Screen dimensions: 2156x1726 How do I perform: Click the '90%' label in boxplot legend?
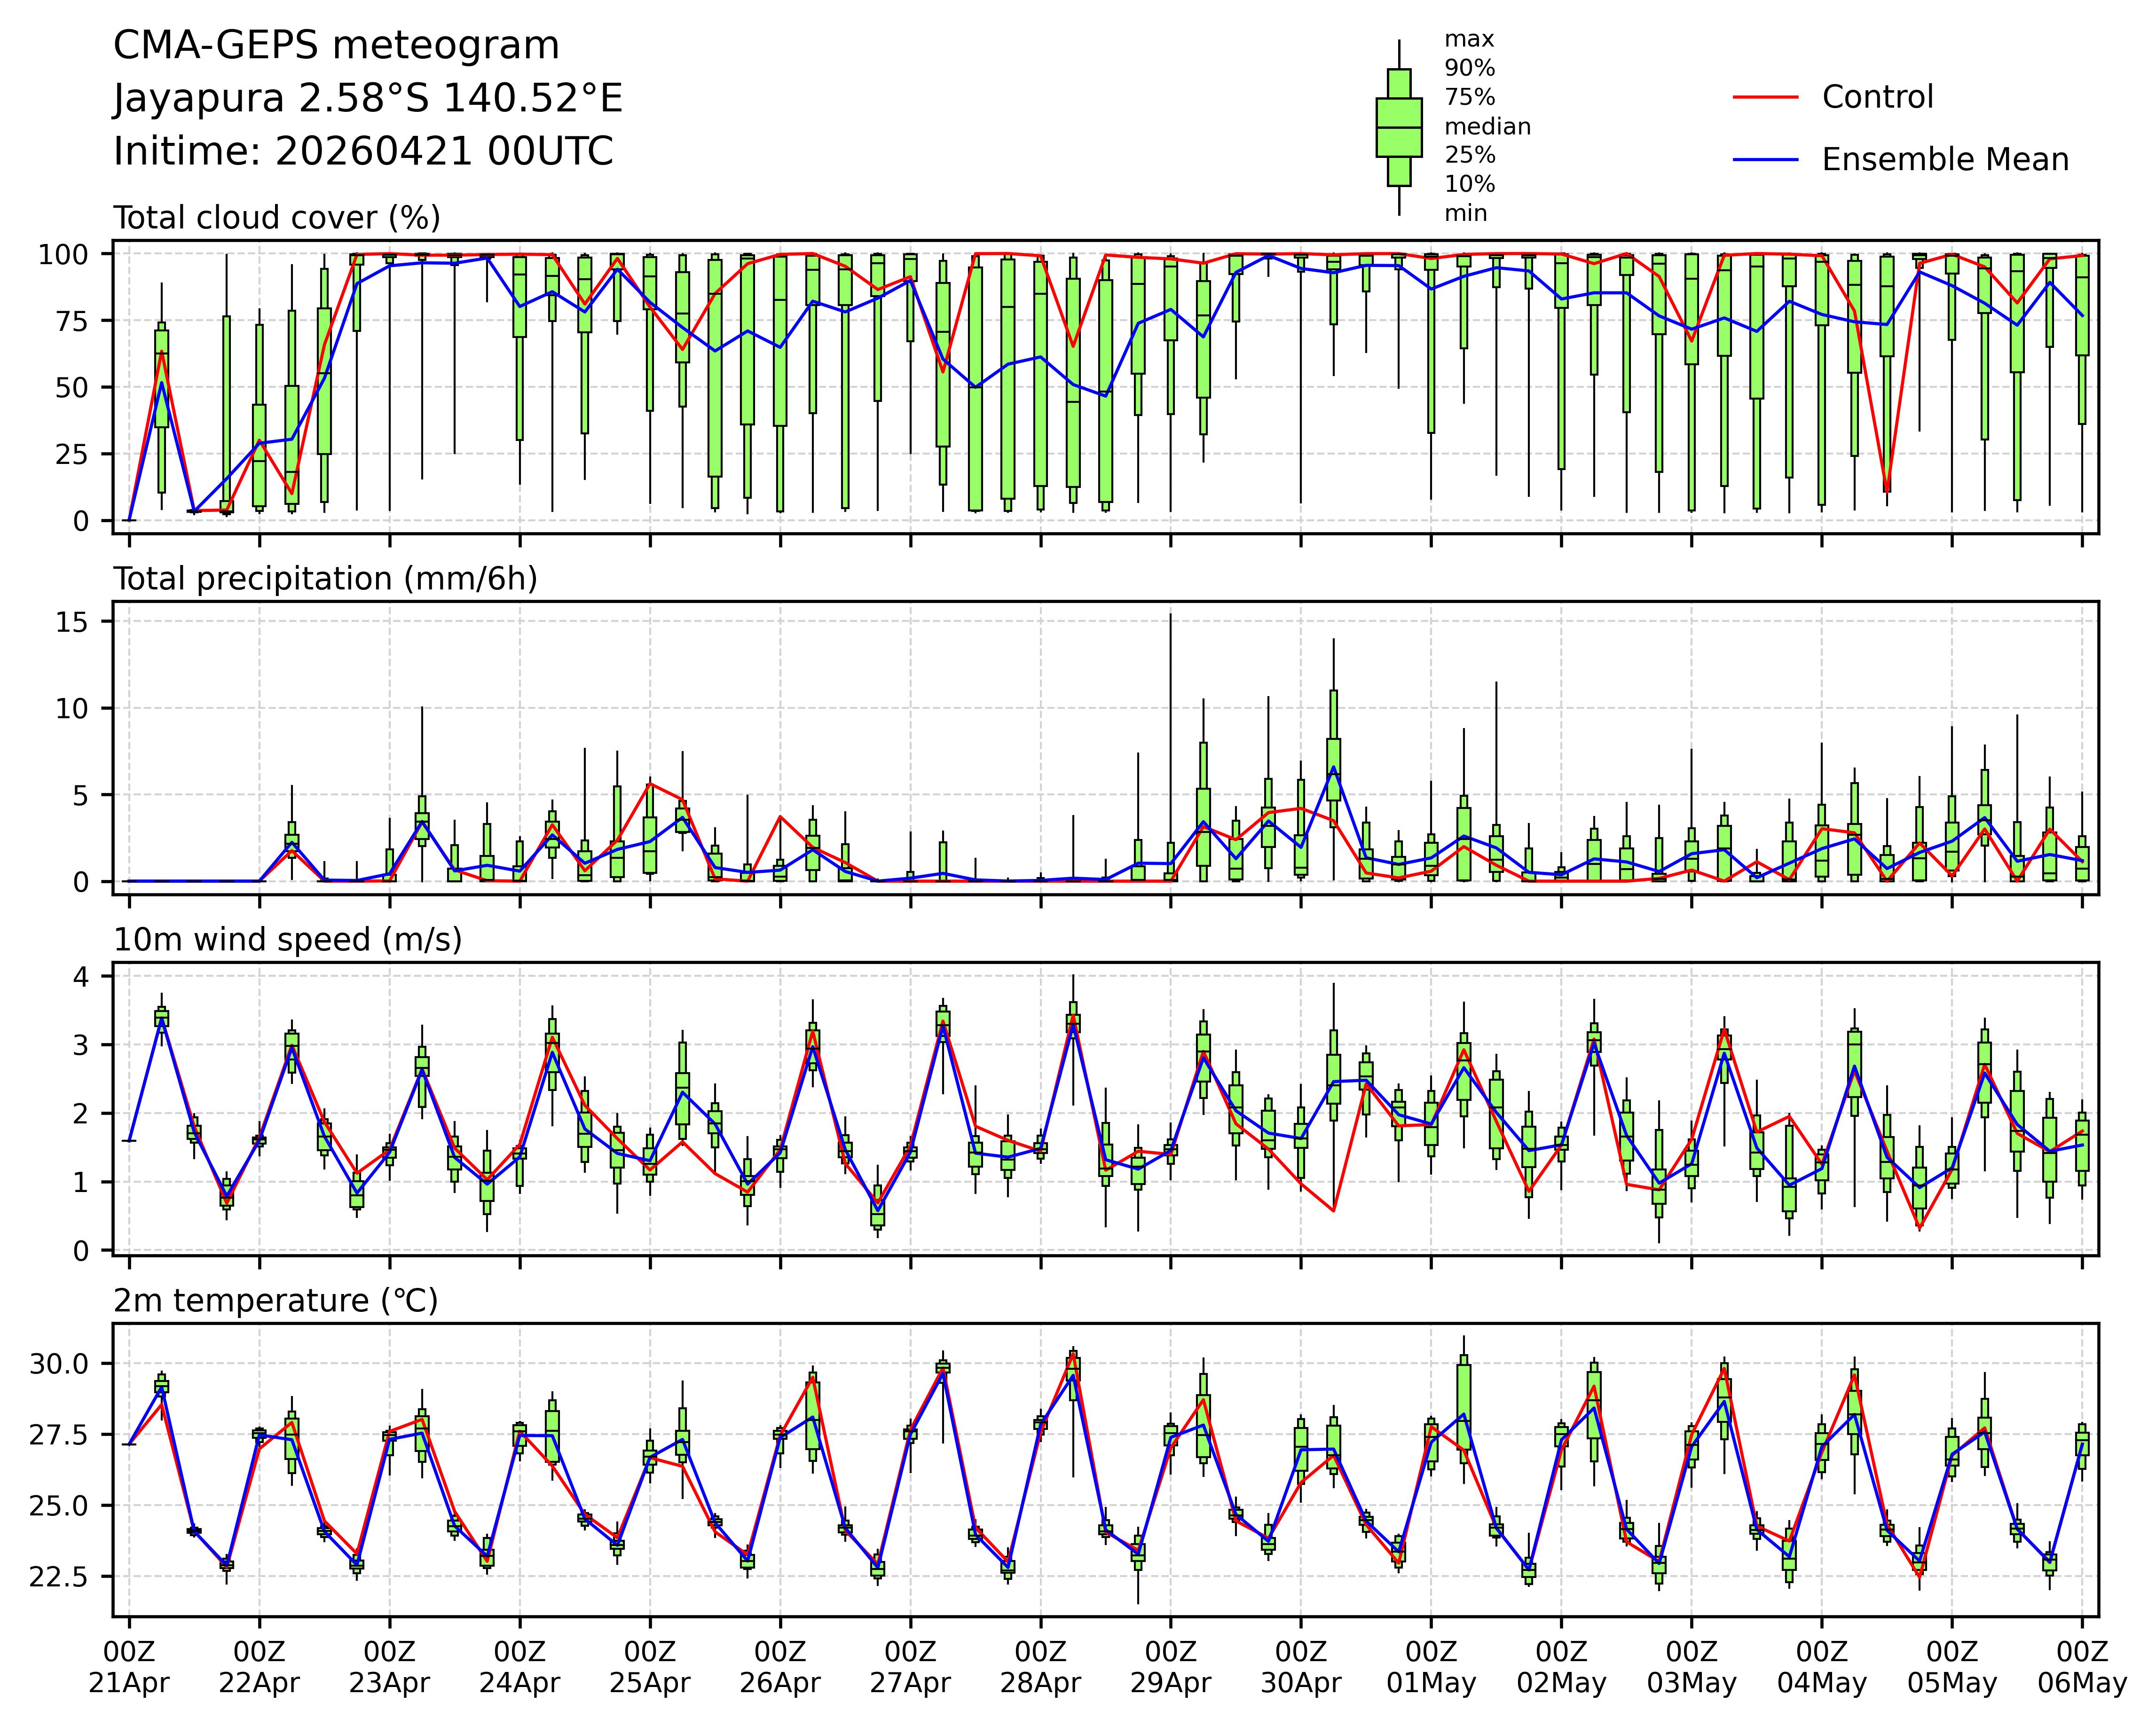click(1469, 69)
